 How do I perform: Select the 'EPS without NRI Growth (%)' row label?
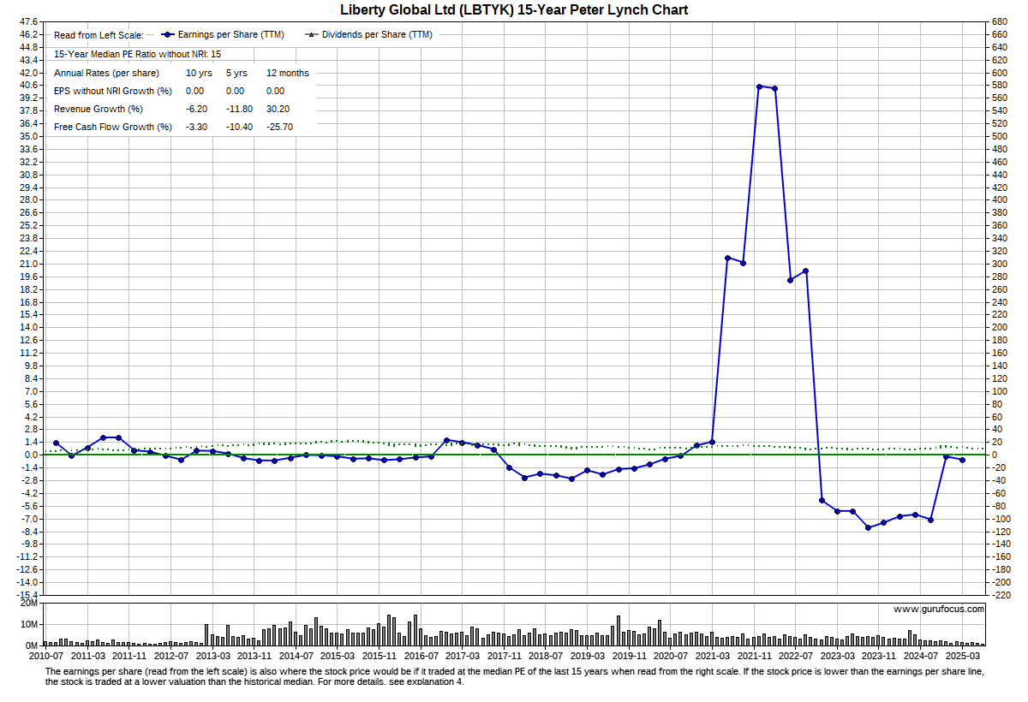point(113,91)
